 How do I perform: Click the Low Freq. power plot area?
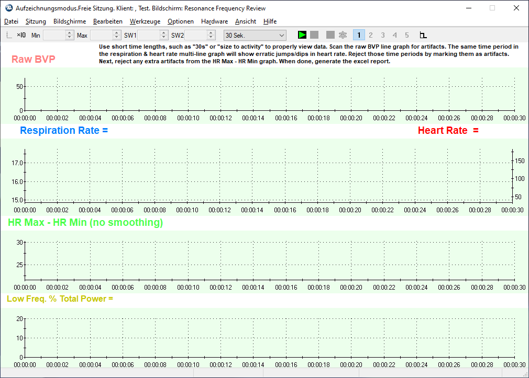pyautogui.click(x=270, y=338)
